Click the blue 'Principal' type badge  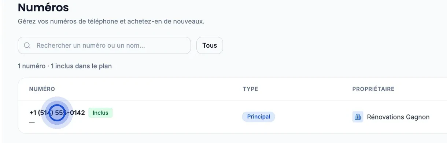coord(258,117)
